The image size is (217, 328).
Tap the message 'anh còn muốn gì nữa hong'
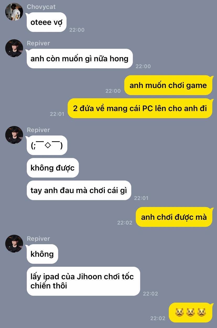click(x=80, y=58)
